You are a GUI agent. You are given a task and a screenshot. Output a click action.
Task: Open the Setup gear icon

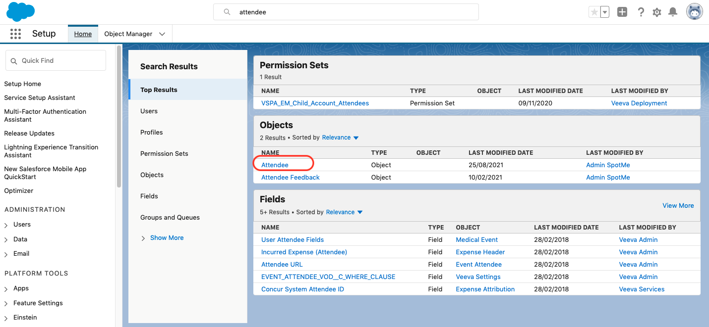pos(657,12)
